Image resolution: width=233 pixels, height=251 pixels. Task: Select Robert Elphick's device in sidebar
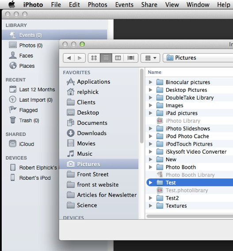(x=34, y=168)
